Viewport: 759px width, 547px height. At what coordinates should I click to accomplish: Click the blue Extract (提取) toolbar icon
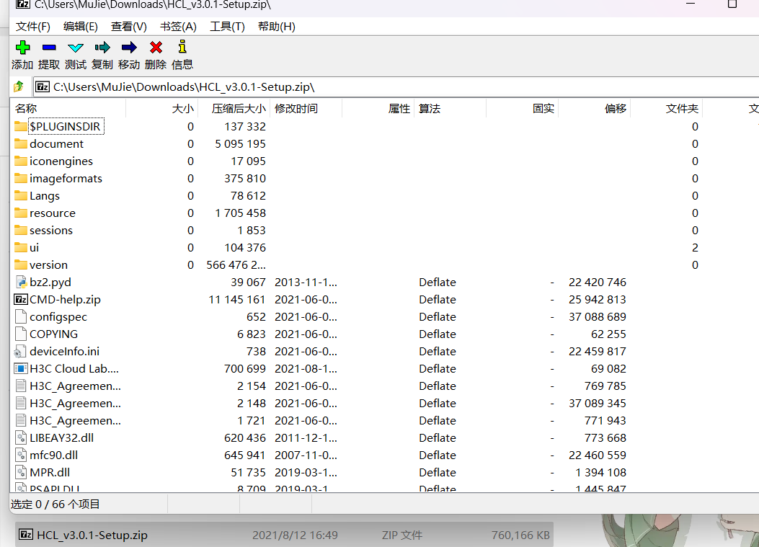point(49,48)
